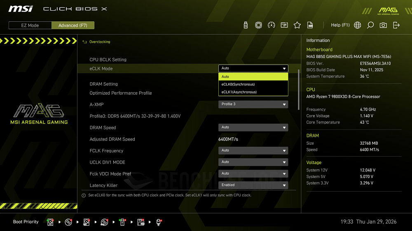412x231 pixels.
Task: Click the DRAM Setting heading
Action: click(x=103, y=84)
